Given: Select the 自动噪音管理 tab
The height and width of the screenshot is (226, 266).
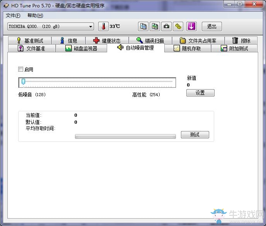Looking at the screenshot, I should tap(136, 48).
